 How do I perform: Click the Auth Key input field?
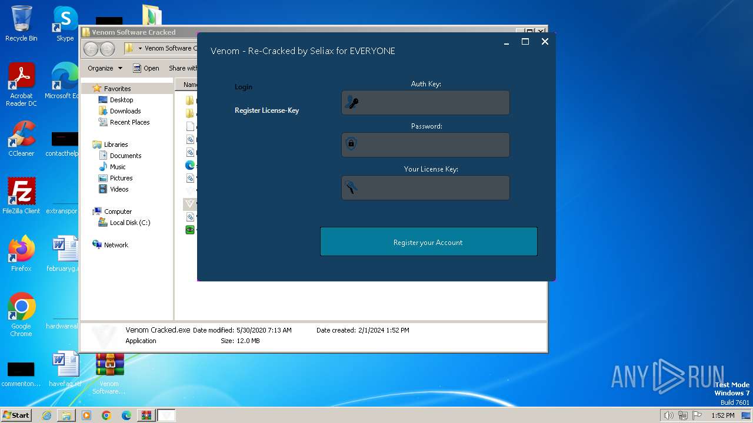[x=425, y=103]
